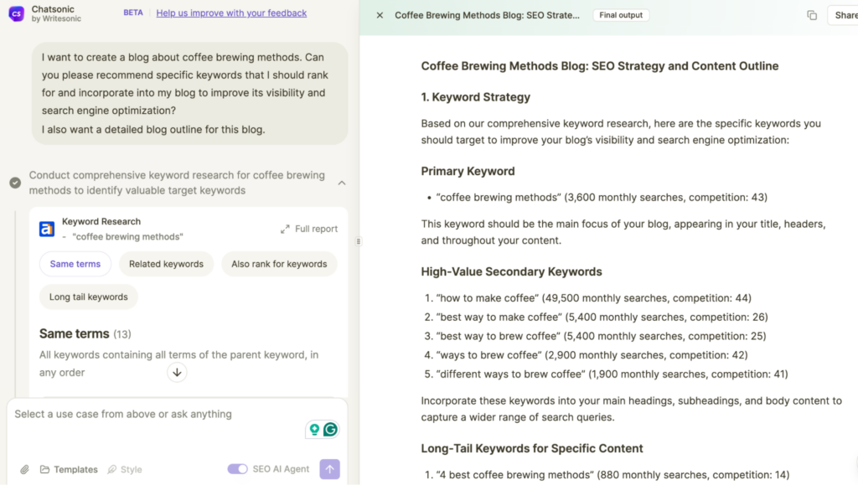Open the feedback help link
858x485 pixels.
click(231, 13)
